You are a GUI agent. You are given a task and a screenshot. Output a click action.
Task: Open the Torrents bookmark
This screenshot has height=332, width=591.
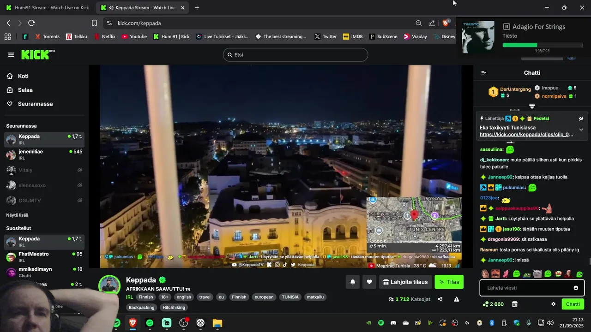coord(47,36)
